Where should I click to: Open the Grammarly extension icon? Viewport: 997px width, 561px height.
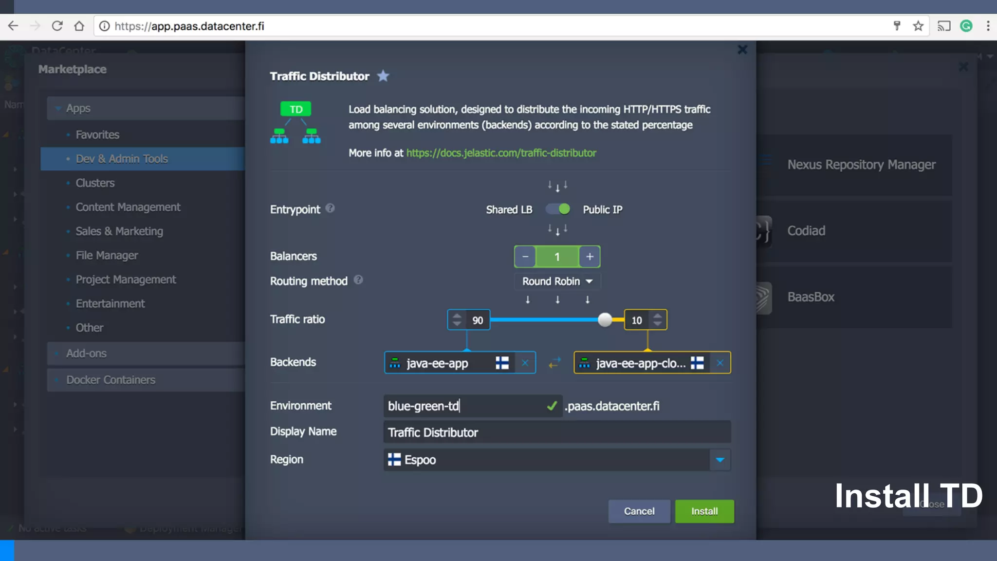pos(966,26)
